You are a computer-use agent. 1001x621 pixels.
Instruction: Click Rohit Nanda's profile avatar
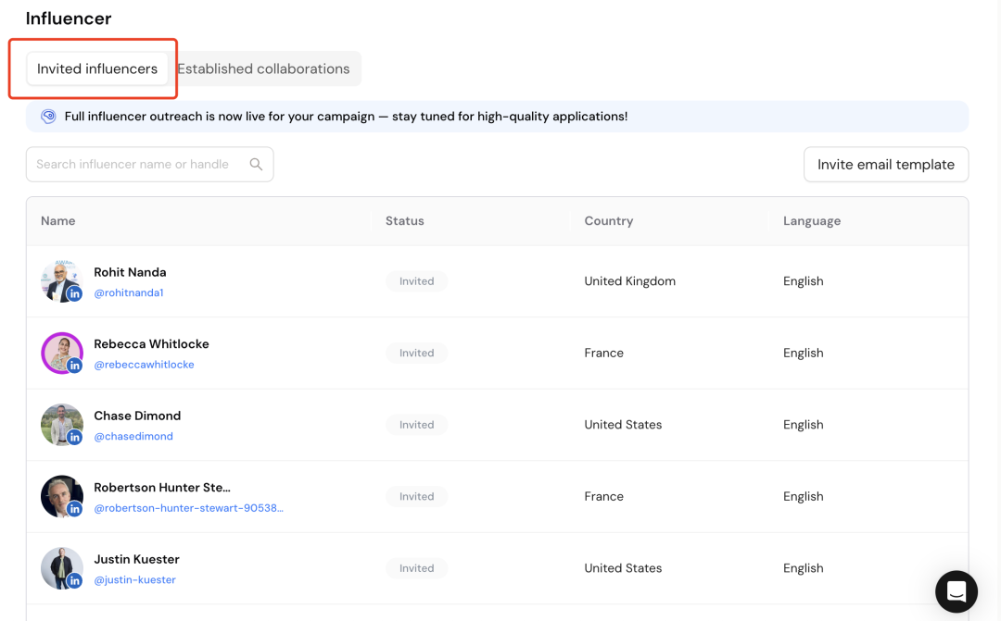coord(59,279)
